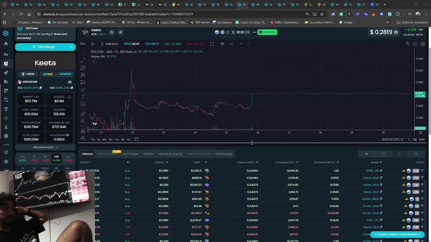Click the RANKING button
Screen dimensions: 431x242
(x=65, y=74)
